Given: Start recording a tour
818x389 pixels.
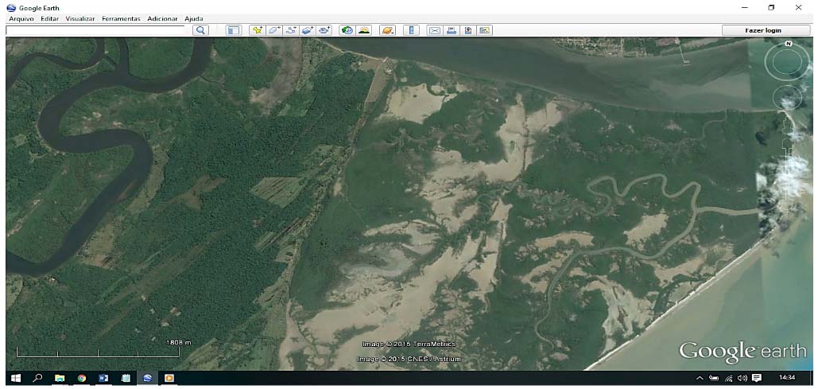Looking at the screenshot, I should (x=324, y=30).
